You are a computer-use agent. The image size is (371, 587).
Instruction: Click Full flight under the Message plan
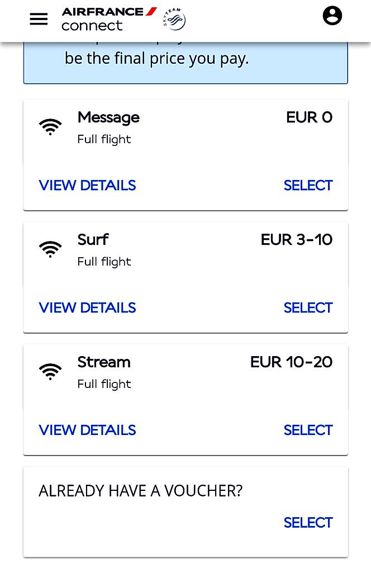(104, 139)
